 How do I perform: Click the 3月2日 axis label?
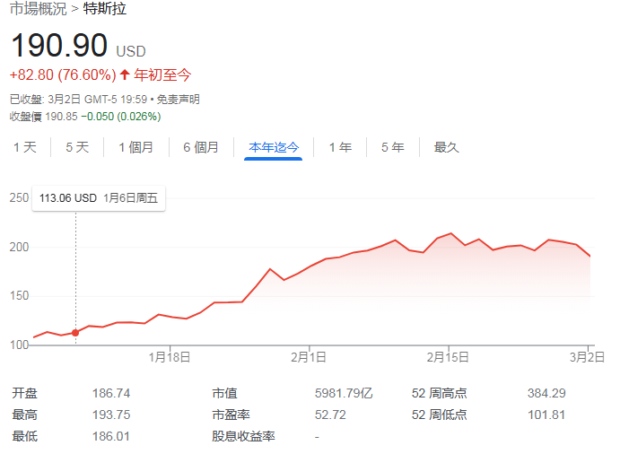587,357
